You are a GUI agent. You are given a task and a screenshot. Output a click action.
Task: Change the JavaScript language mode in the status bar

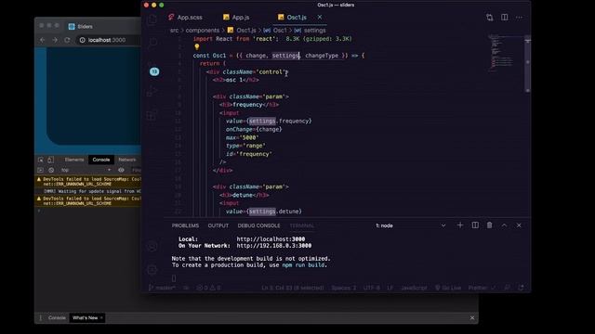coord(414,288)
